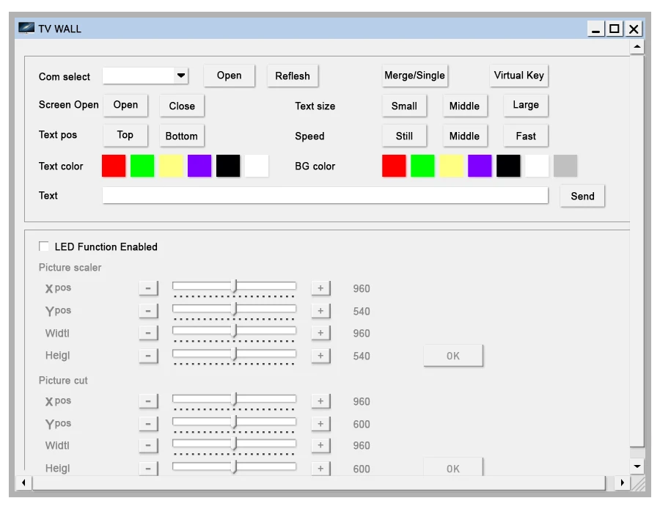Click the Merge/Single button
660x509 pixels.
[414, 76]
